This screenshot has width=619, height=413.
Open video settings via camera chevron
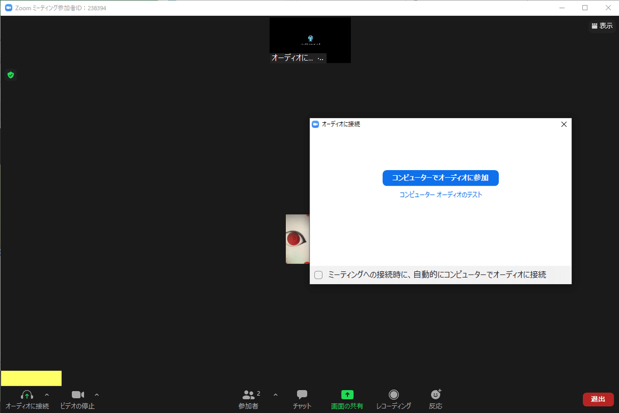click(x=96, y=394)
